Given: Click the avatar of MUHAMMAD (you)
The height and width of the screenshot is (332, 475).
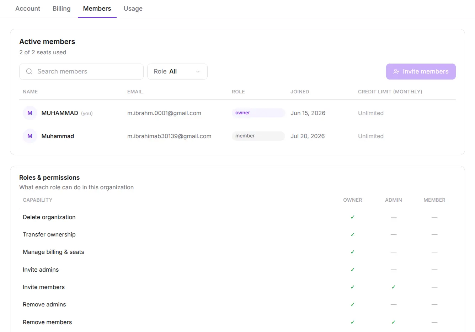Looking at the screenshot, I should click(30, 113).
